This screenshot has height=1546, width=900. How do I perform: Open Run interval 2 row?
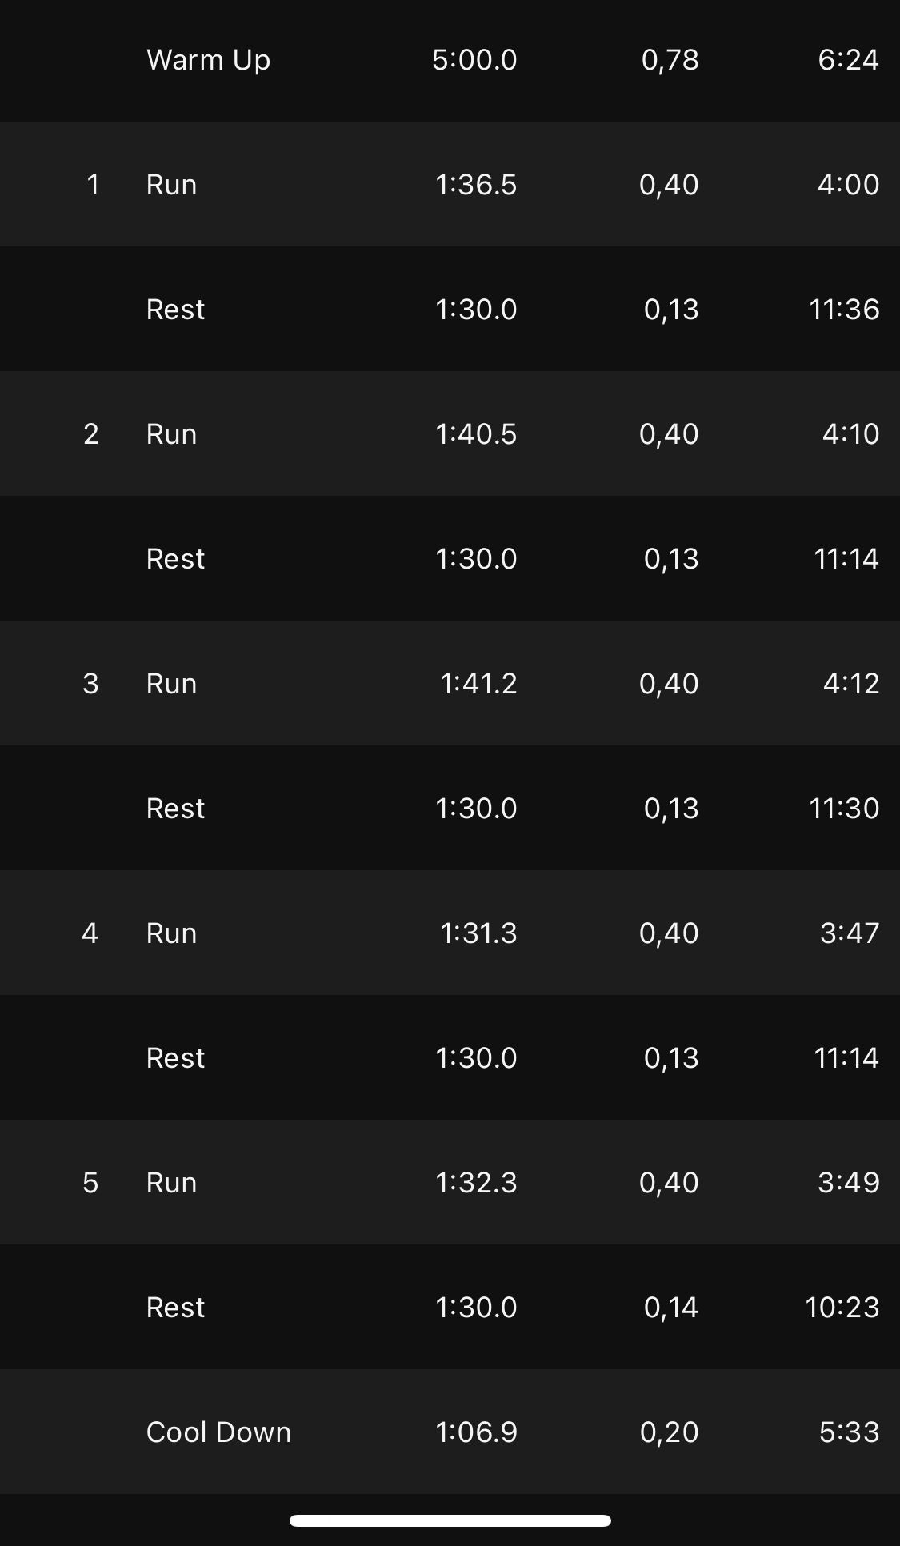450,433
